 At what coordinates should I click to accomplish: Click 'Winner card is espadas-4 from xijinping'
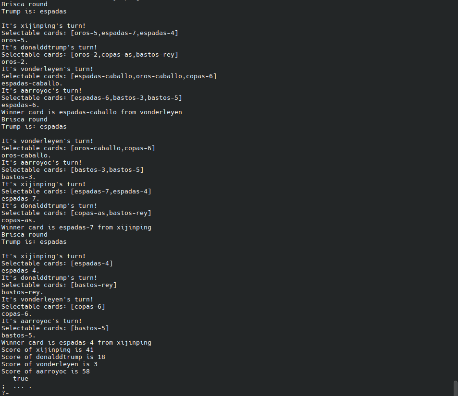pos(76,343)
